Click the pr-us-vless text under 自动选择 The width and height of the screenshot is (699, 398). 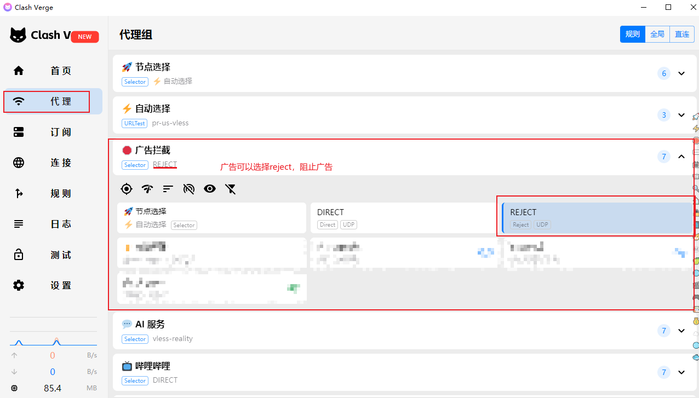pyautogui.click(x=170, y=123)
